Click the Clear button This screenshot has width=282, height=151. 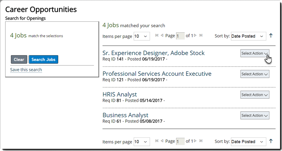tap(19, 60)
